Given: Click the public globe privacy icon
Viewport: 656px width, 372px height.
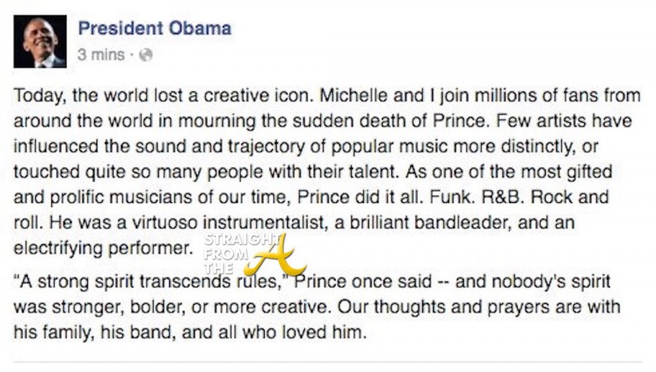Looking at the screenshot, I should tap(146, 55).
